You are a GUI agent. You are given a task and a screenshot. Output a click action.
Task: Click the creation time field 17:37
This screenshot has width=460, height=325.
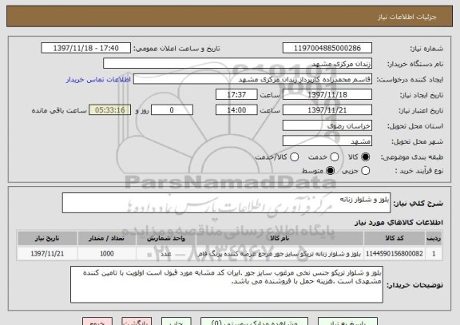point(236,95)
